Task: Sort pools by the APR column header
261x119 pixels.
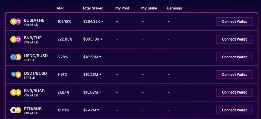Action: [x=60, y=8]
